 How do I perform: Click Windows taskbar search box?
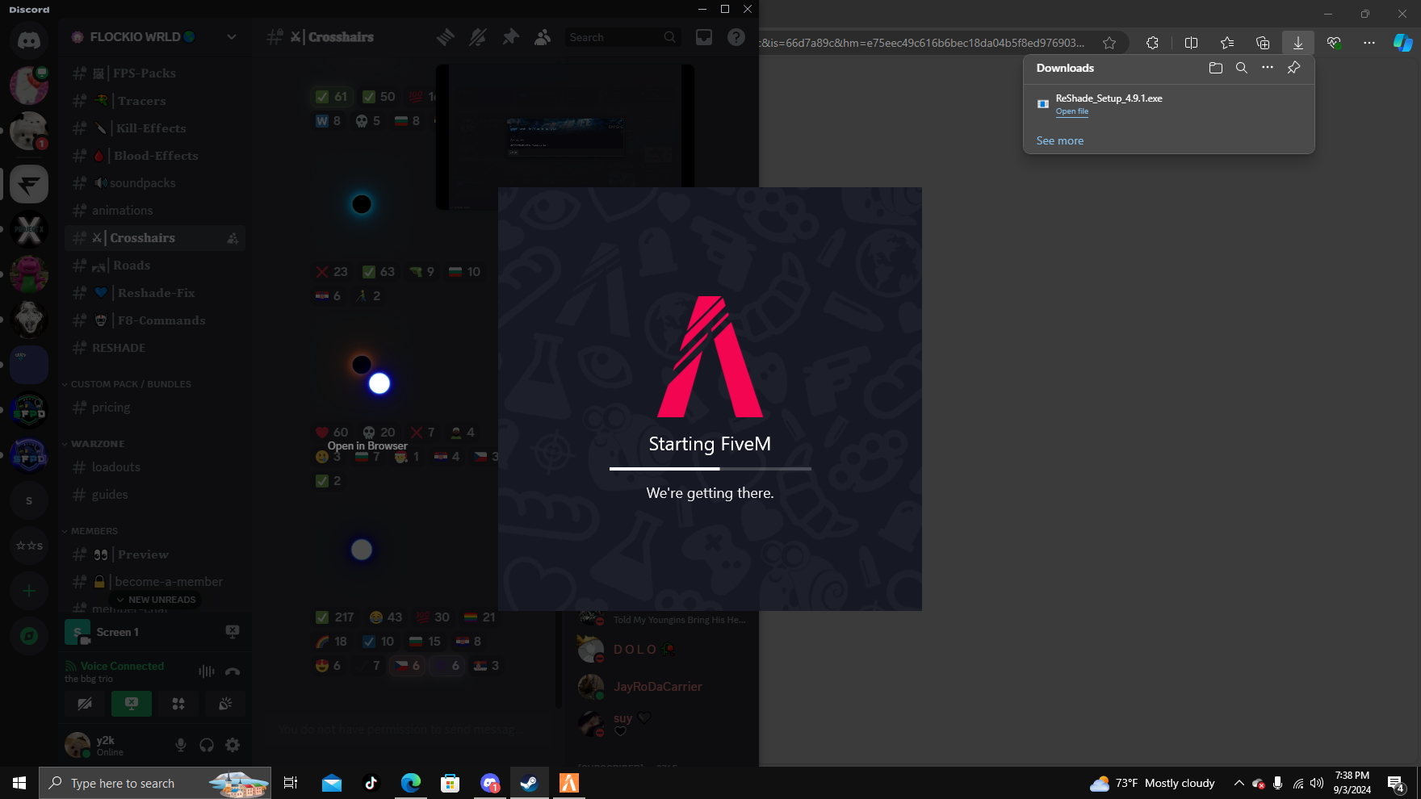(155, 783)
